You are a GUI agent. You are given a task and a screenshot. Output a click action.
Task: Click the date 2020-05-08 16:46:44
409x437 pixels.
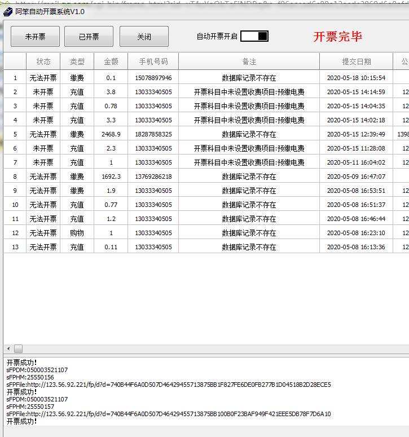(x=356, y=219)
